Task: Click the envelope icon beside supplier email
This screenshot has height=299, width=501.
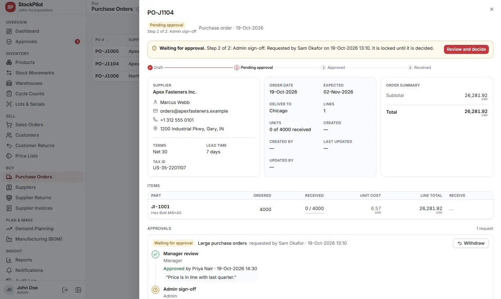Action: click(156, 111)
